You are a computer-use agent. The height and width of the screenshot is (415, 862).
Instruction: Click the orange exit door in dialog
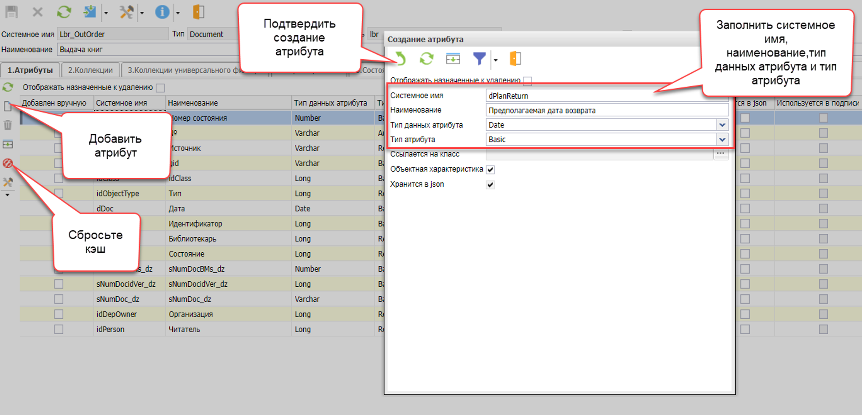click(515, 59)
